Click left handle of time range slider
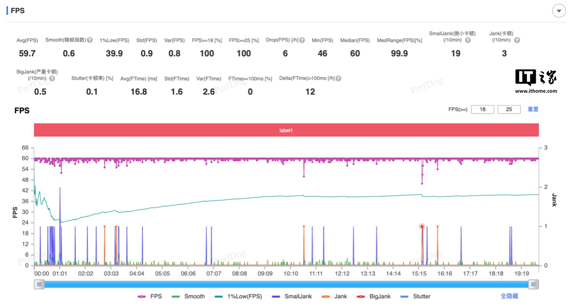The height and width of the screenshot is (306, 570). (40, 284)
